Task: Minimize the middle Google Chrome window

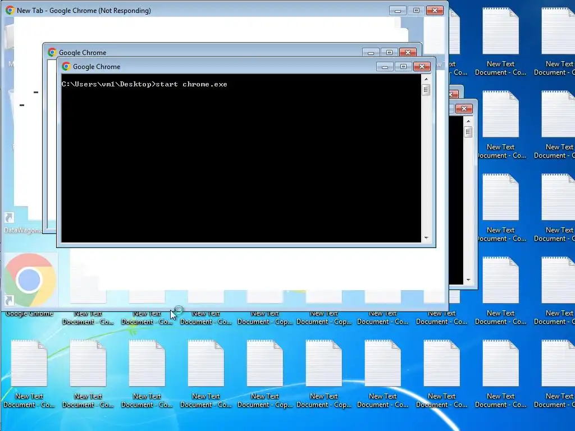Action: pos(371,53)
